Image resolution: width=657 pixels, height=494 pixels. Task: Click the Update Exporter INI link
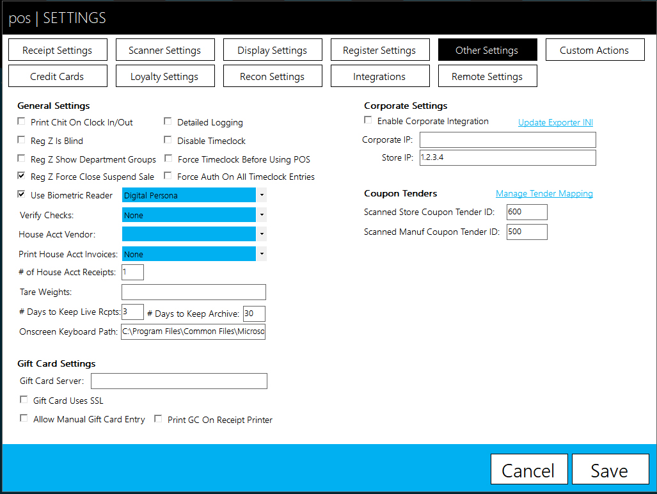point(555,122)
